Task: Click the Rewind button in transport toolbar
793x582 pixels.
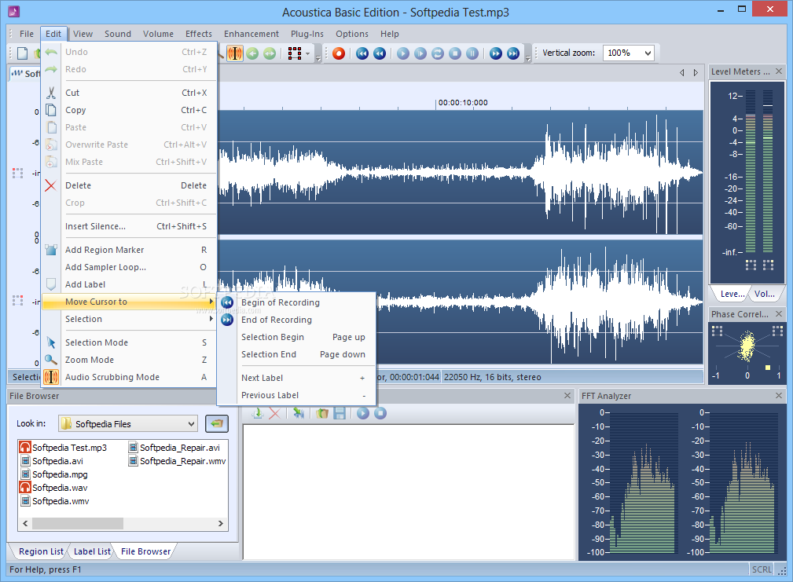Action: coord(380,53)
